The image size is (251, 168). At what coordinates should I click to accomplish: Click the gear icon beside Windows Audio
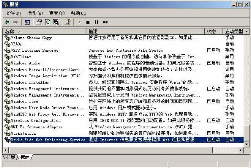(7, 63)
